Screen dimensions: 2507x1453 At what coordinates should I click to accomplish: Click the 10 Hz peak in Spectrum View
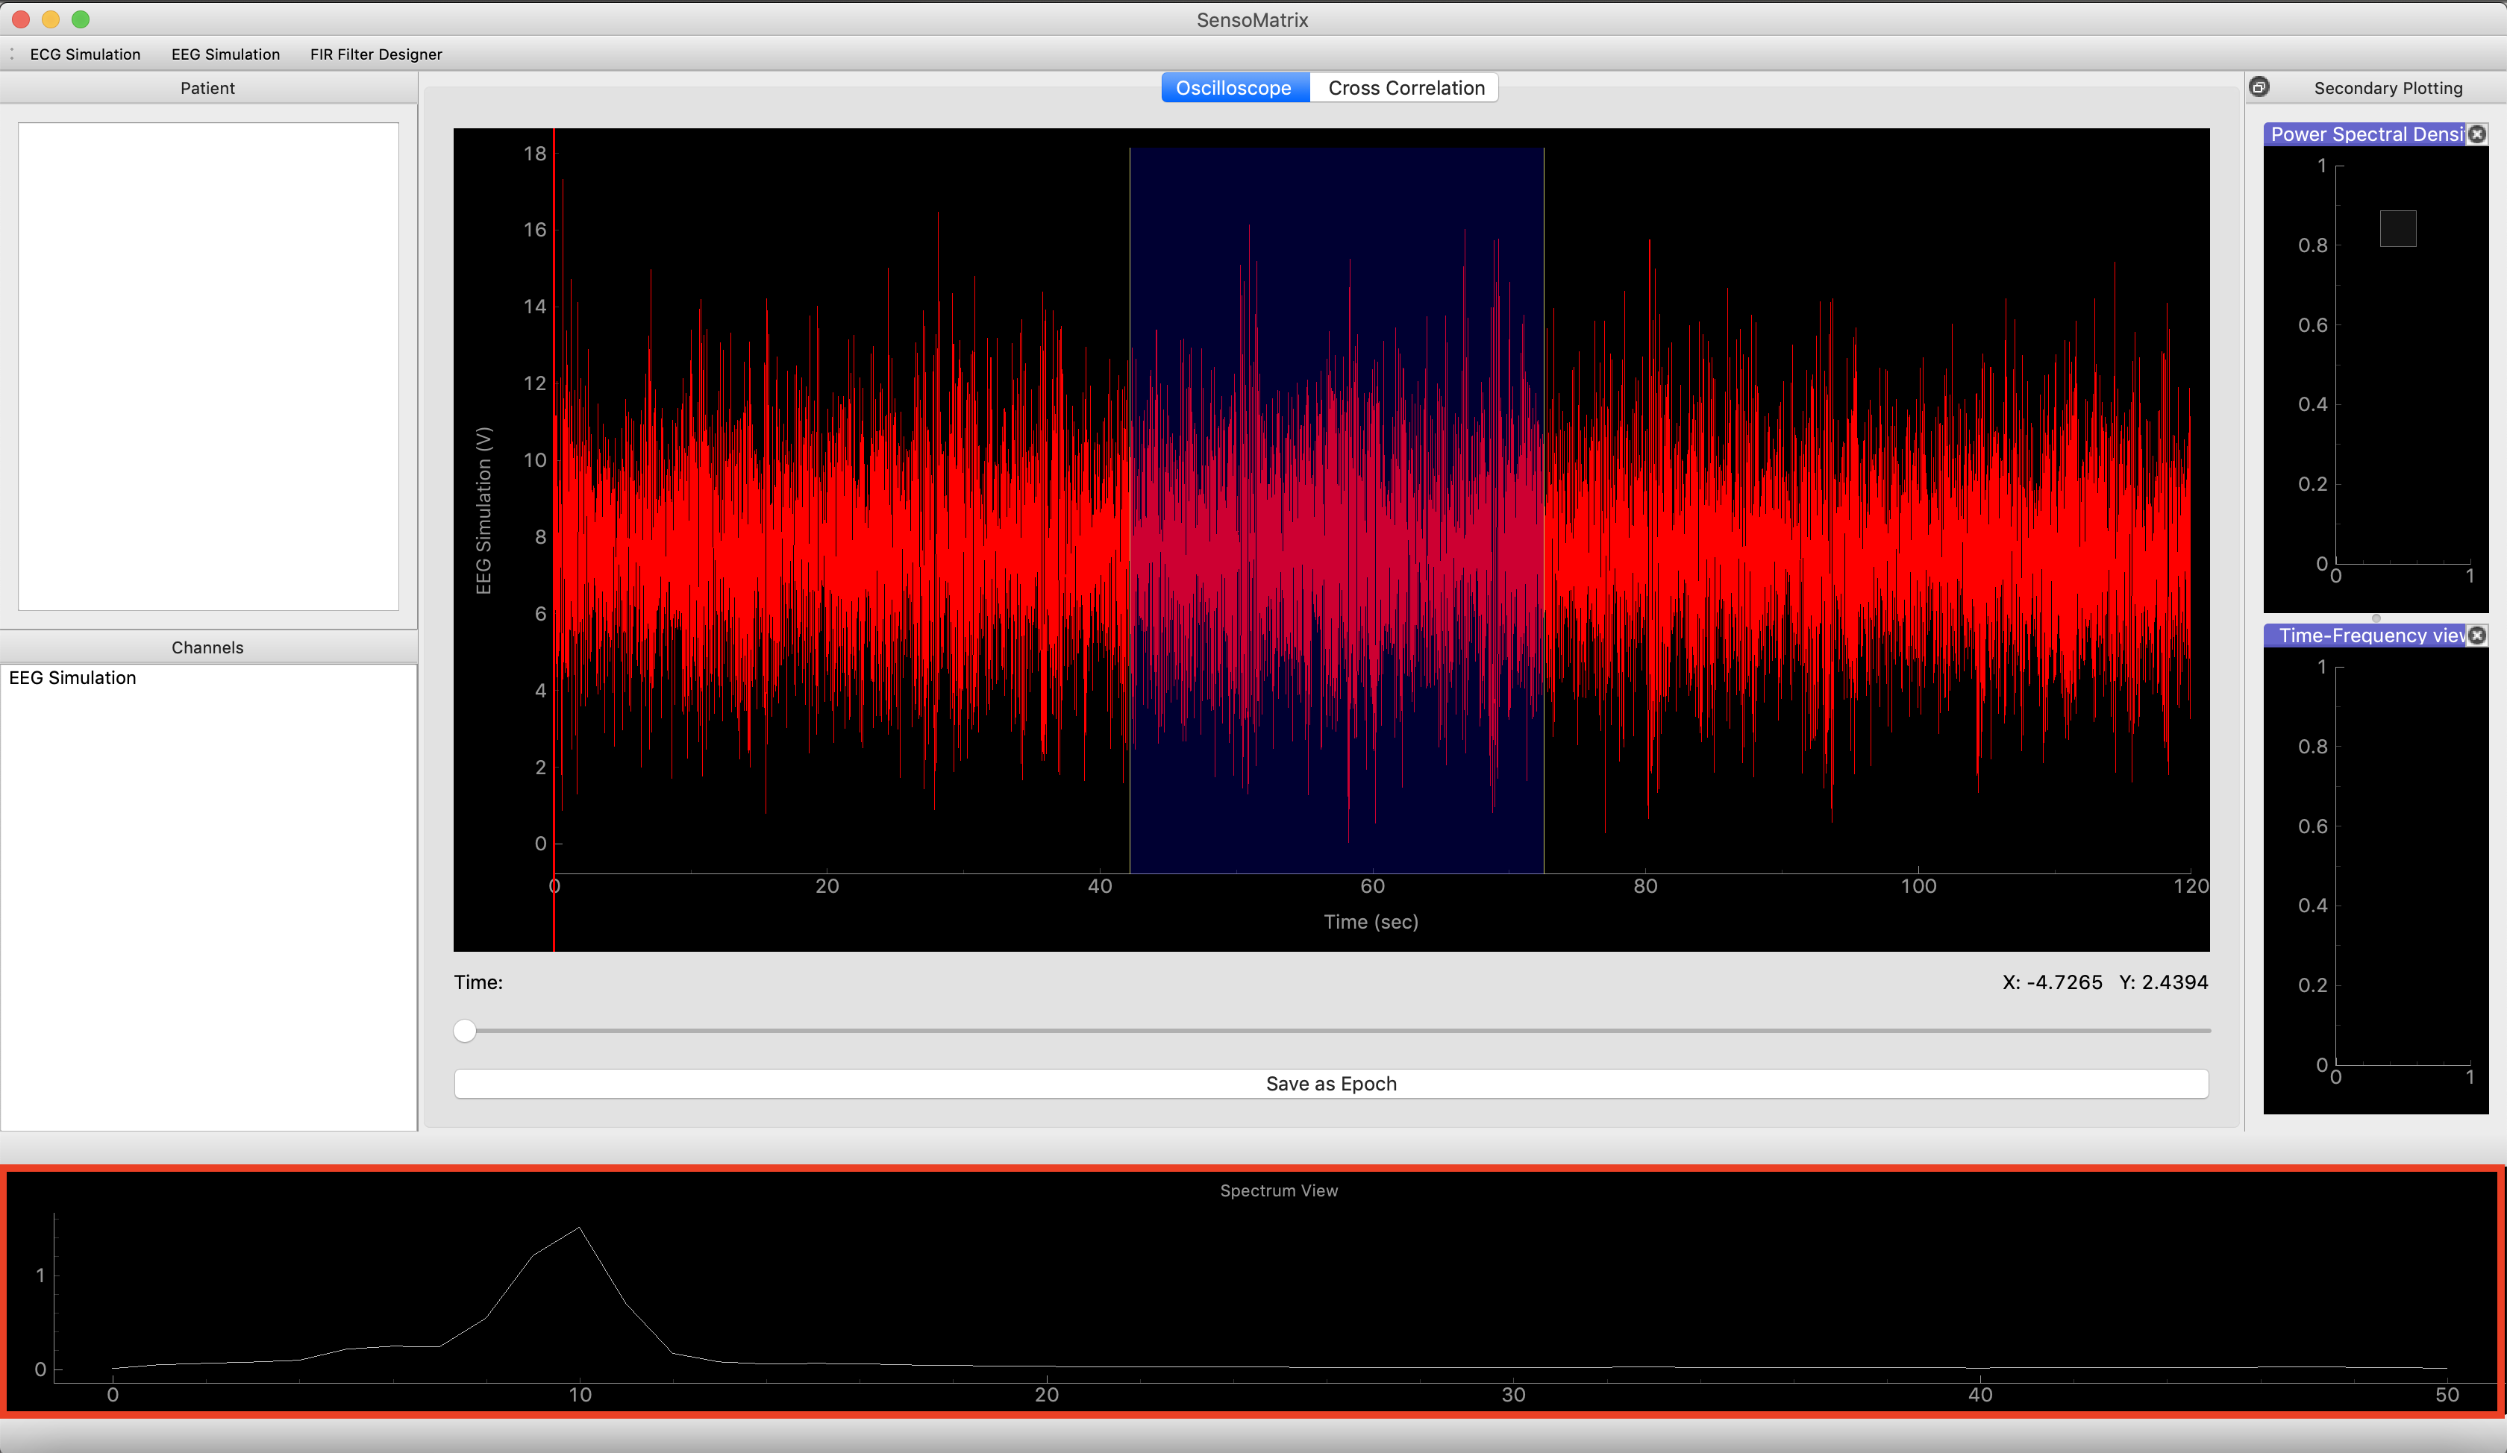(580, 1229)
